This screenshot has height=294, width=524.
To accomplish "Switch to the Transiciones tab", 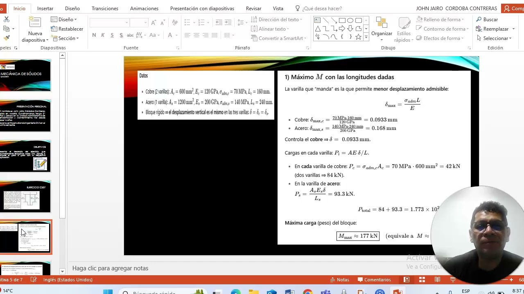I will 105,8.
